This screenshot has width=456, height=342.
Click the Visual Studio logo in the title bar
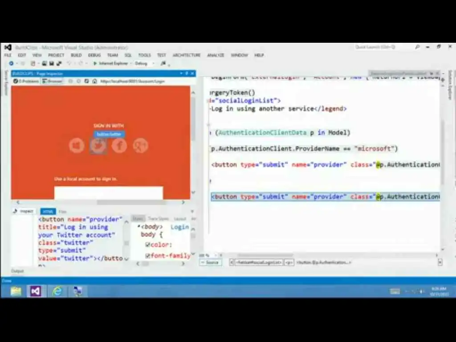(x=8, y=47)
